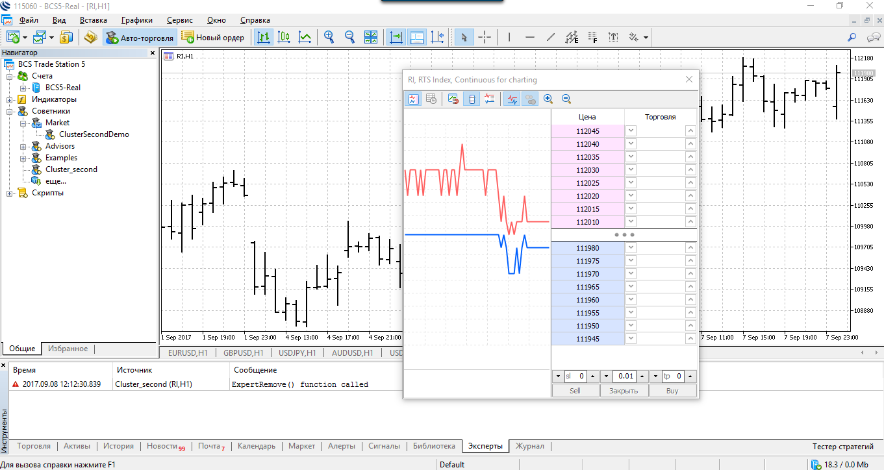
Task: Select the trendline drawing tool
Action: coord(551,37)
